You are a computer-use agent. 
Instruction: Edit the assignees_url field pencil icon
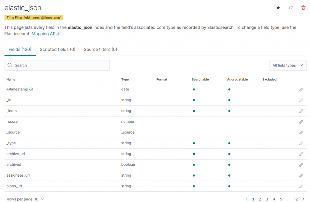click(301, 176)
